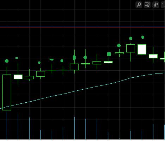
Task: Click the largest solid white candle body
Action: tap(142, 49)
